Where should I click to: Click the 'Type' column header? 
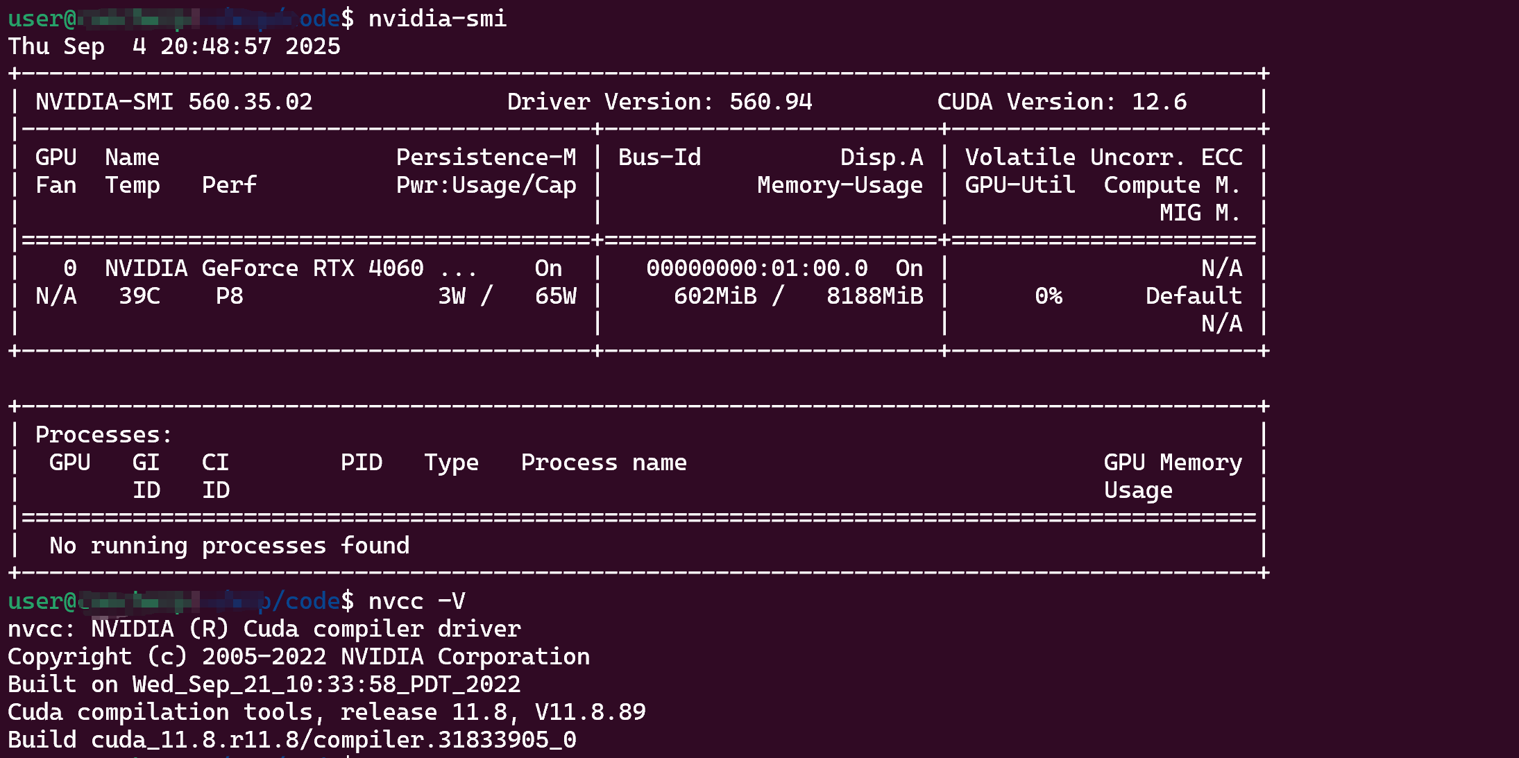click(x=452, y=463)
